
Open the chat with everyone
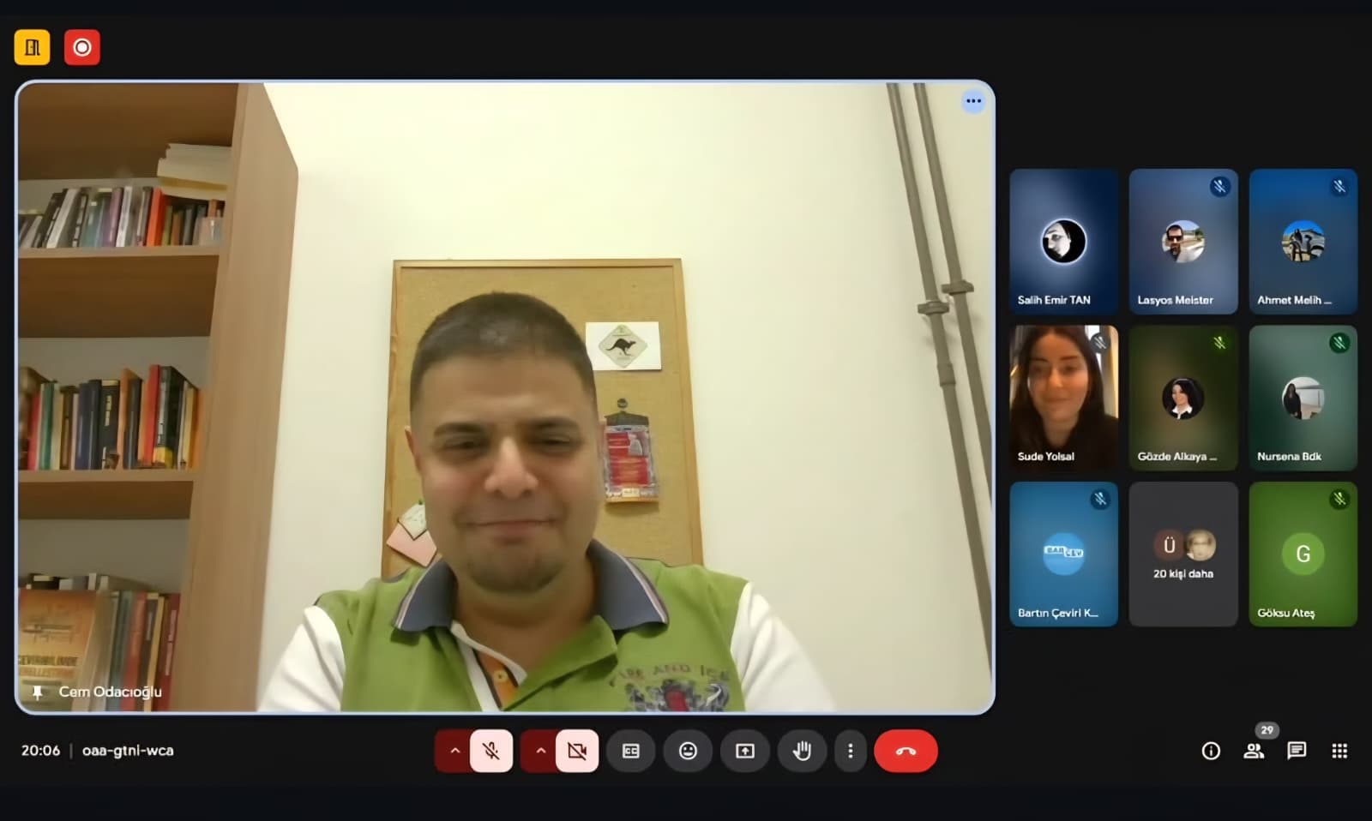click(x=1297, y=751)
